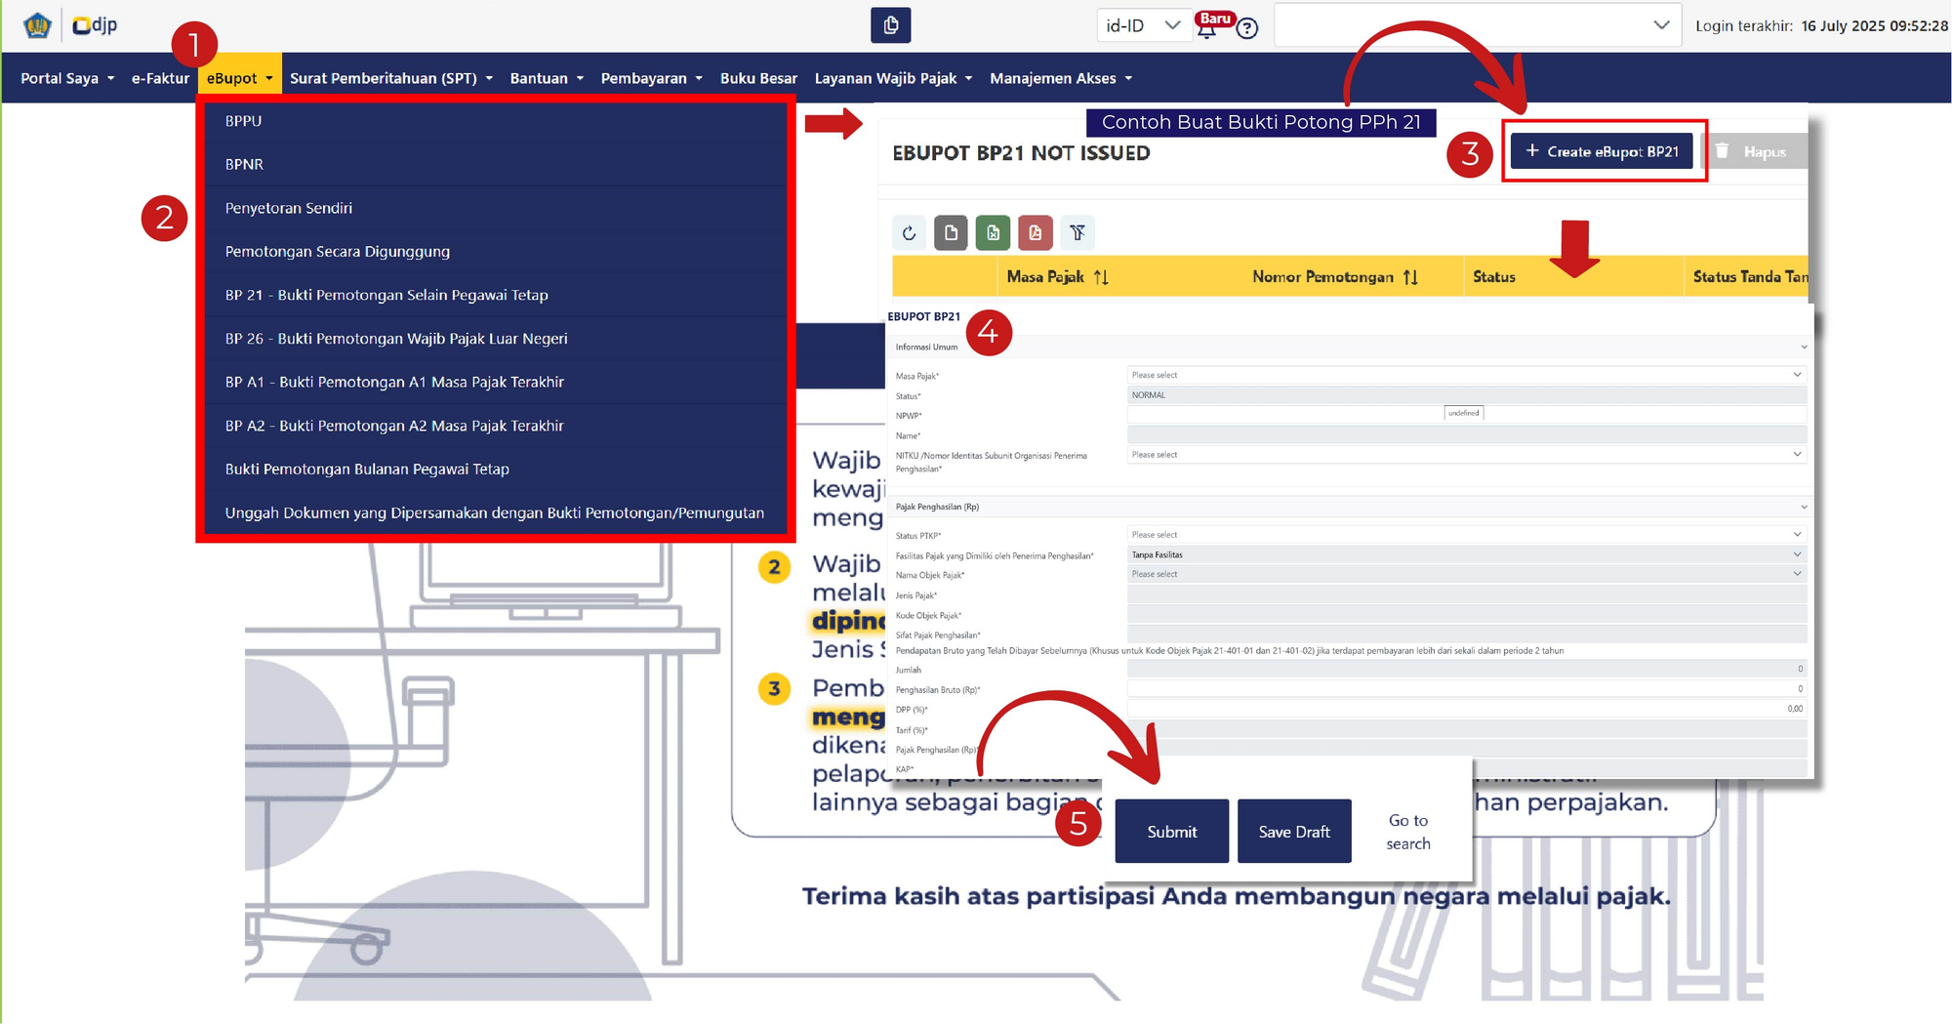Refresh the EBUPOT BP21 list
This screenshot has width=1952, height=1024.
(909, 232)
